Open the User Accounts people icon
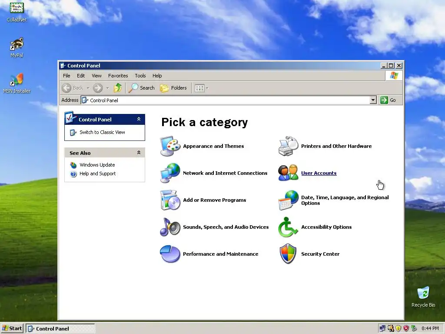 point(289,173)
